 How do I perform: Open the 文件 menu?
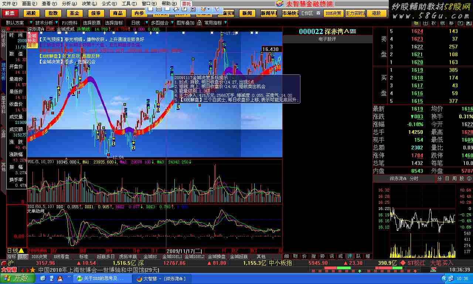[9, 3]
